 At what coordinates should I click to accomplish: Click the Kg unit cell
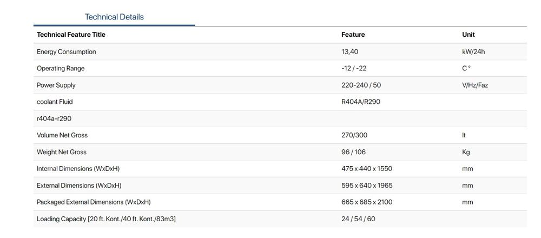[466, 152]
